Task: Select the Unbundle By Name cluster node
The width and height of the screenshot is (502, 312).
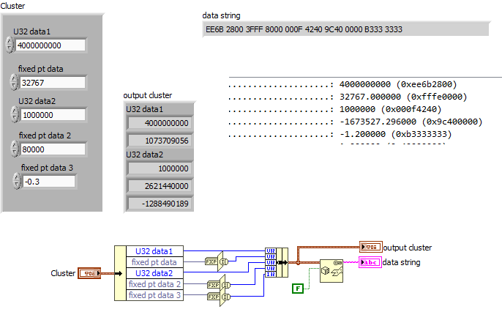Action: coord(149,273)
